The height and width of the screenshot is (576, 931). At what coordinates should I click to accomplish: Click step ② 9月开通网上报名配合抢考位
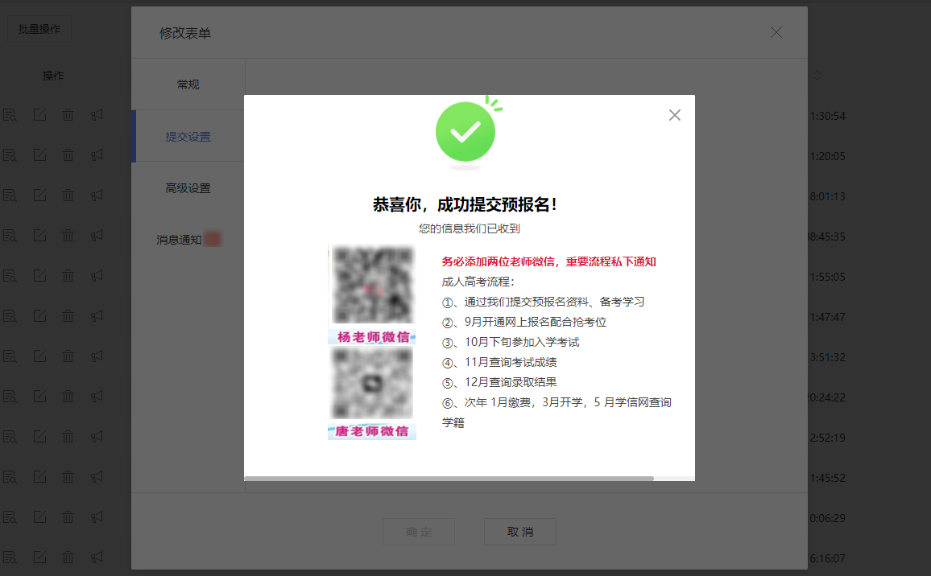point(523,322)
